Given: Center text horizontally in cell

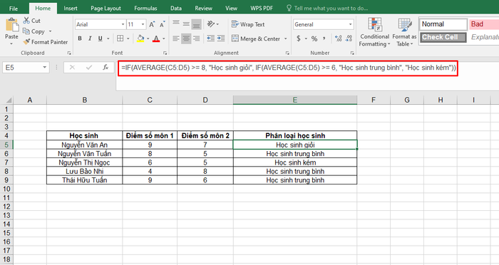Looking at the screenshot, I should (x=186, y=38).
